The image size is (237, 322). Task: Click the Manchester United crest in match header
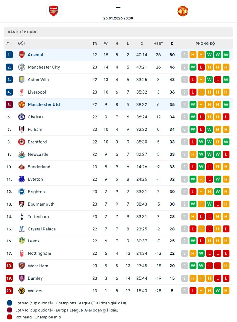coord(183,11)
